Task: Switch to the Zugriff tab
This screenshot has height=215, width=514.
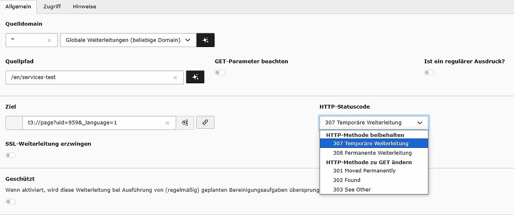Action: pyautogui.click(x=51, y=7)
